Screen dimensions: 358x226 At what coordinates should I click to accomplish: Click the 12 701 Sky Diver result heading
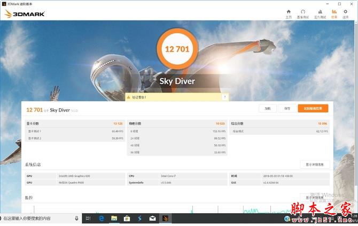[52, 110]
